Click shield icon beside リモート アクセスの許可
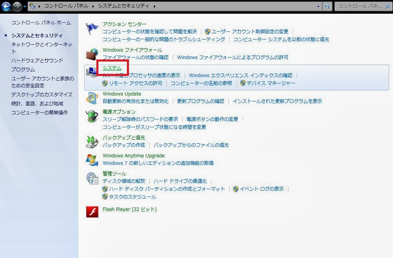This screenshot has width=393, height=258. click(x=105, y=83)
